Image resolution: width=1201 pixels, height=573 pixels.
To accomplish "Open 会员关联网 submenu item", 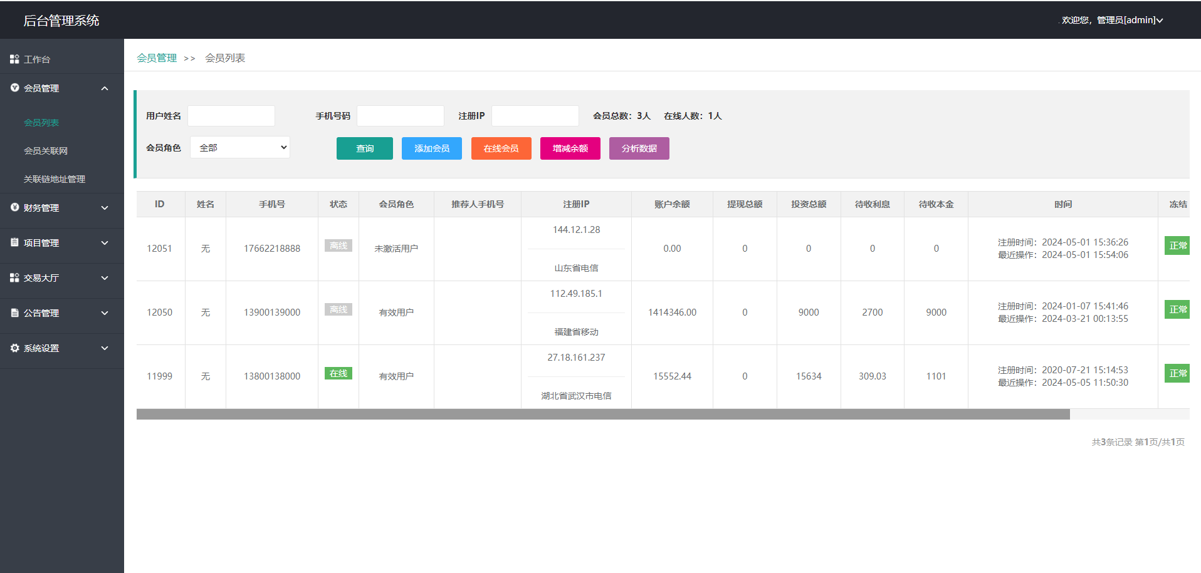I will pos(46,151).
